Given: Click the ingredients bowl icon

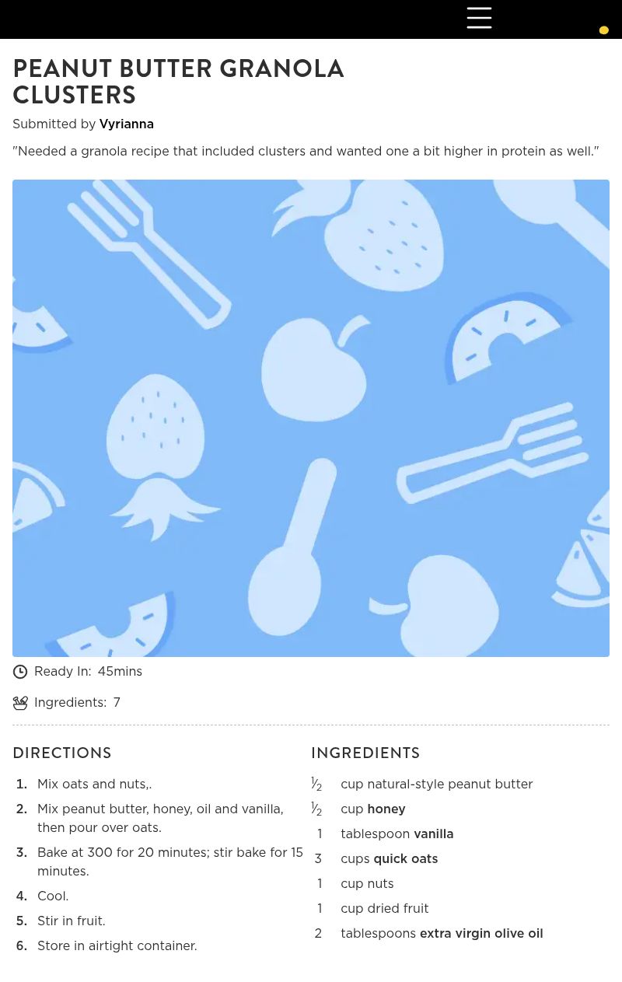Looking at the screenshot, I should click(x=20, y=703).
